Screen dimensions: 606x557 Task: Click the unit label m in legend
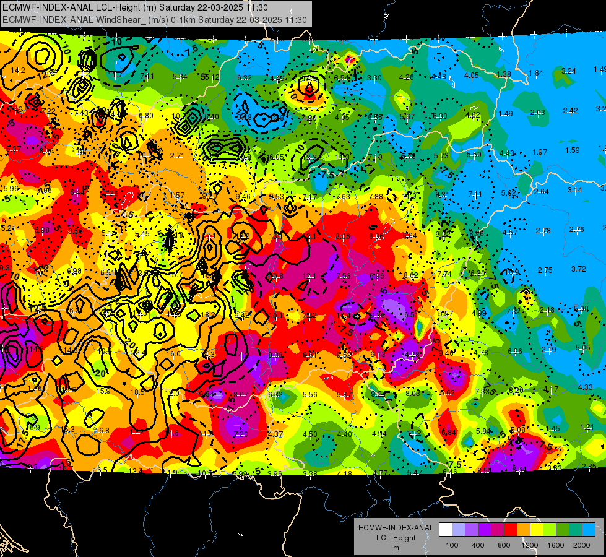pos(396,548)
